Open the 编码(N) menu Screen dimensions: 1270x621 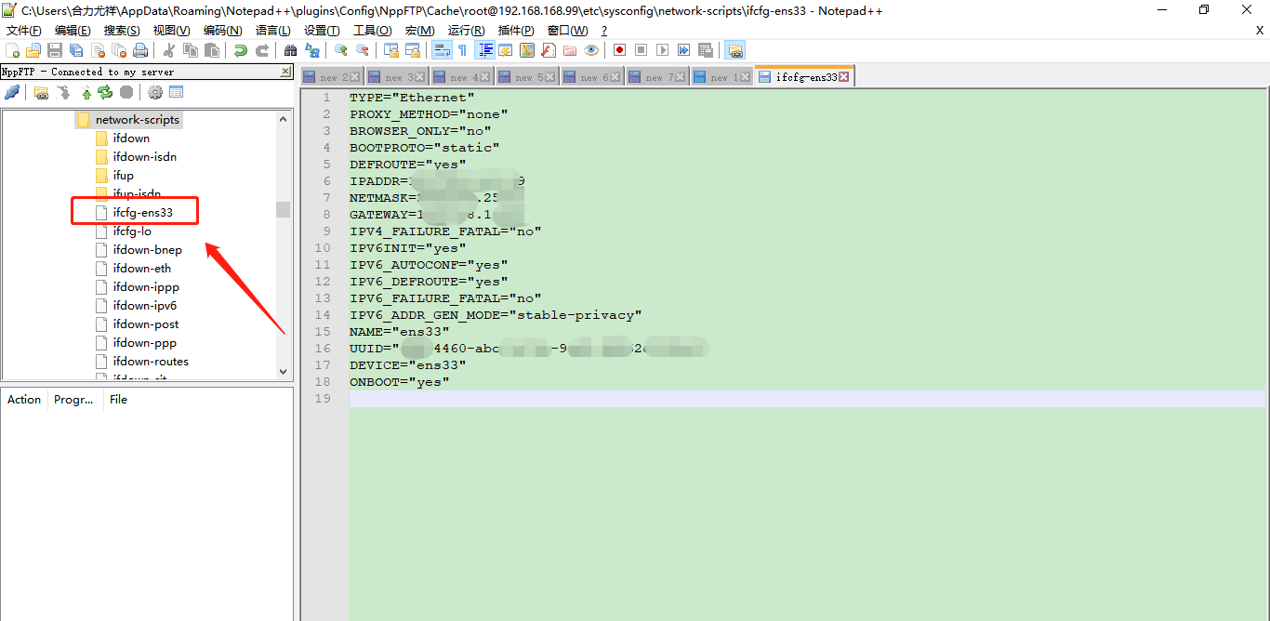[x=222, y=31]
